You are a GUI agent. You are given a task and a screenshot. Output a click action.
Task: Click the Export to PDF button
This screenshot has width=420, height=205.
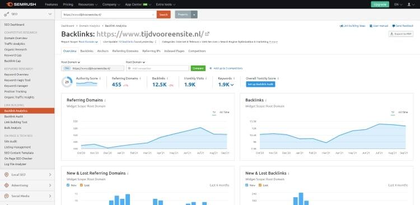click(x=401, y=34)
